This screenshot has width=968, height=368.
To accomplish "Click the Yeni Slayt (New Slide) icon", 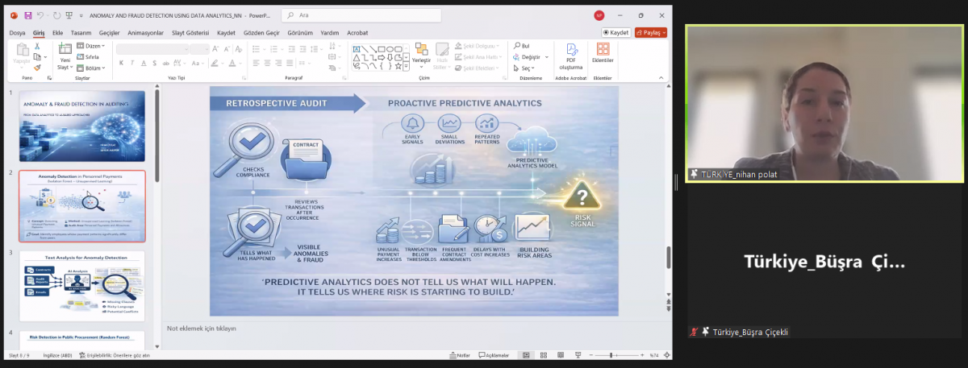I will tap(65, 52).
